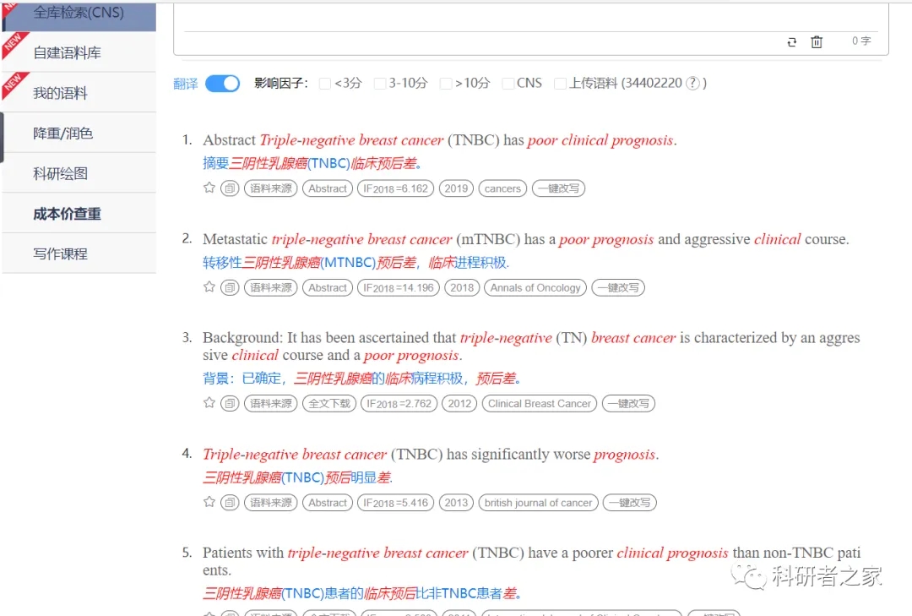
Task: Click translation 转移性三阴性乳腺癌 line
Action: pyautogui.click(x=356, y=263)
